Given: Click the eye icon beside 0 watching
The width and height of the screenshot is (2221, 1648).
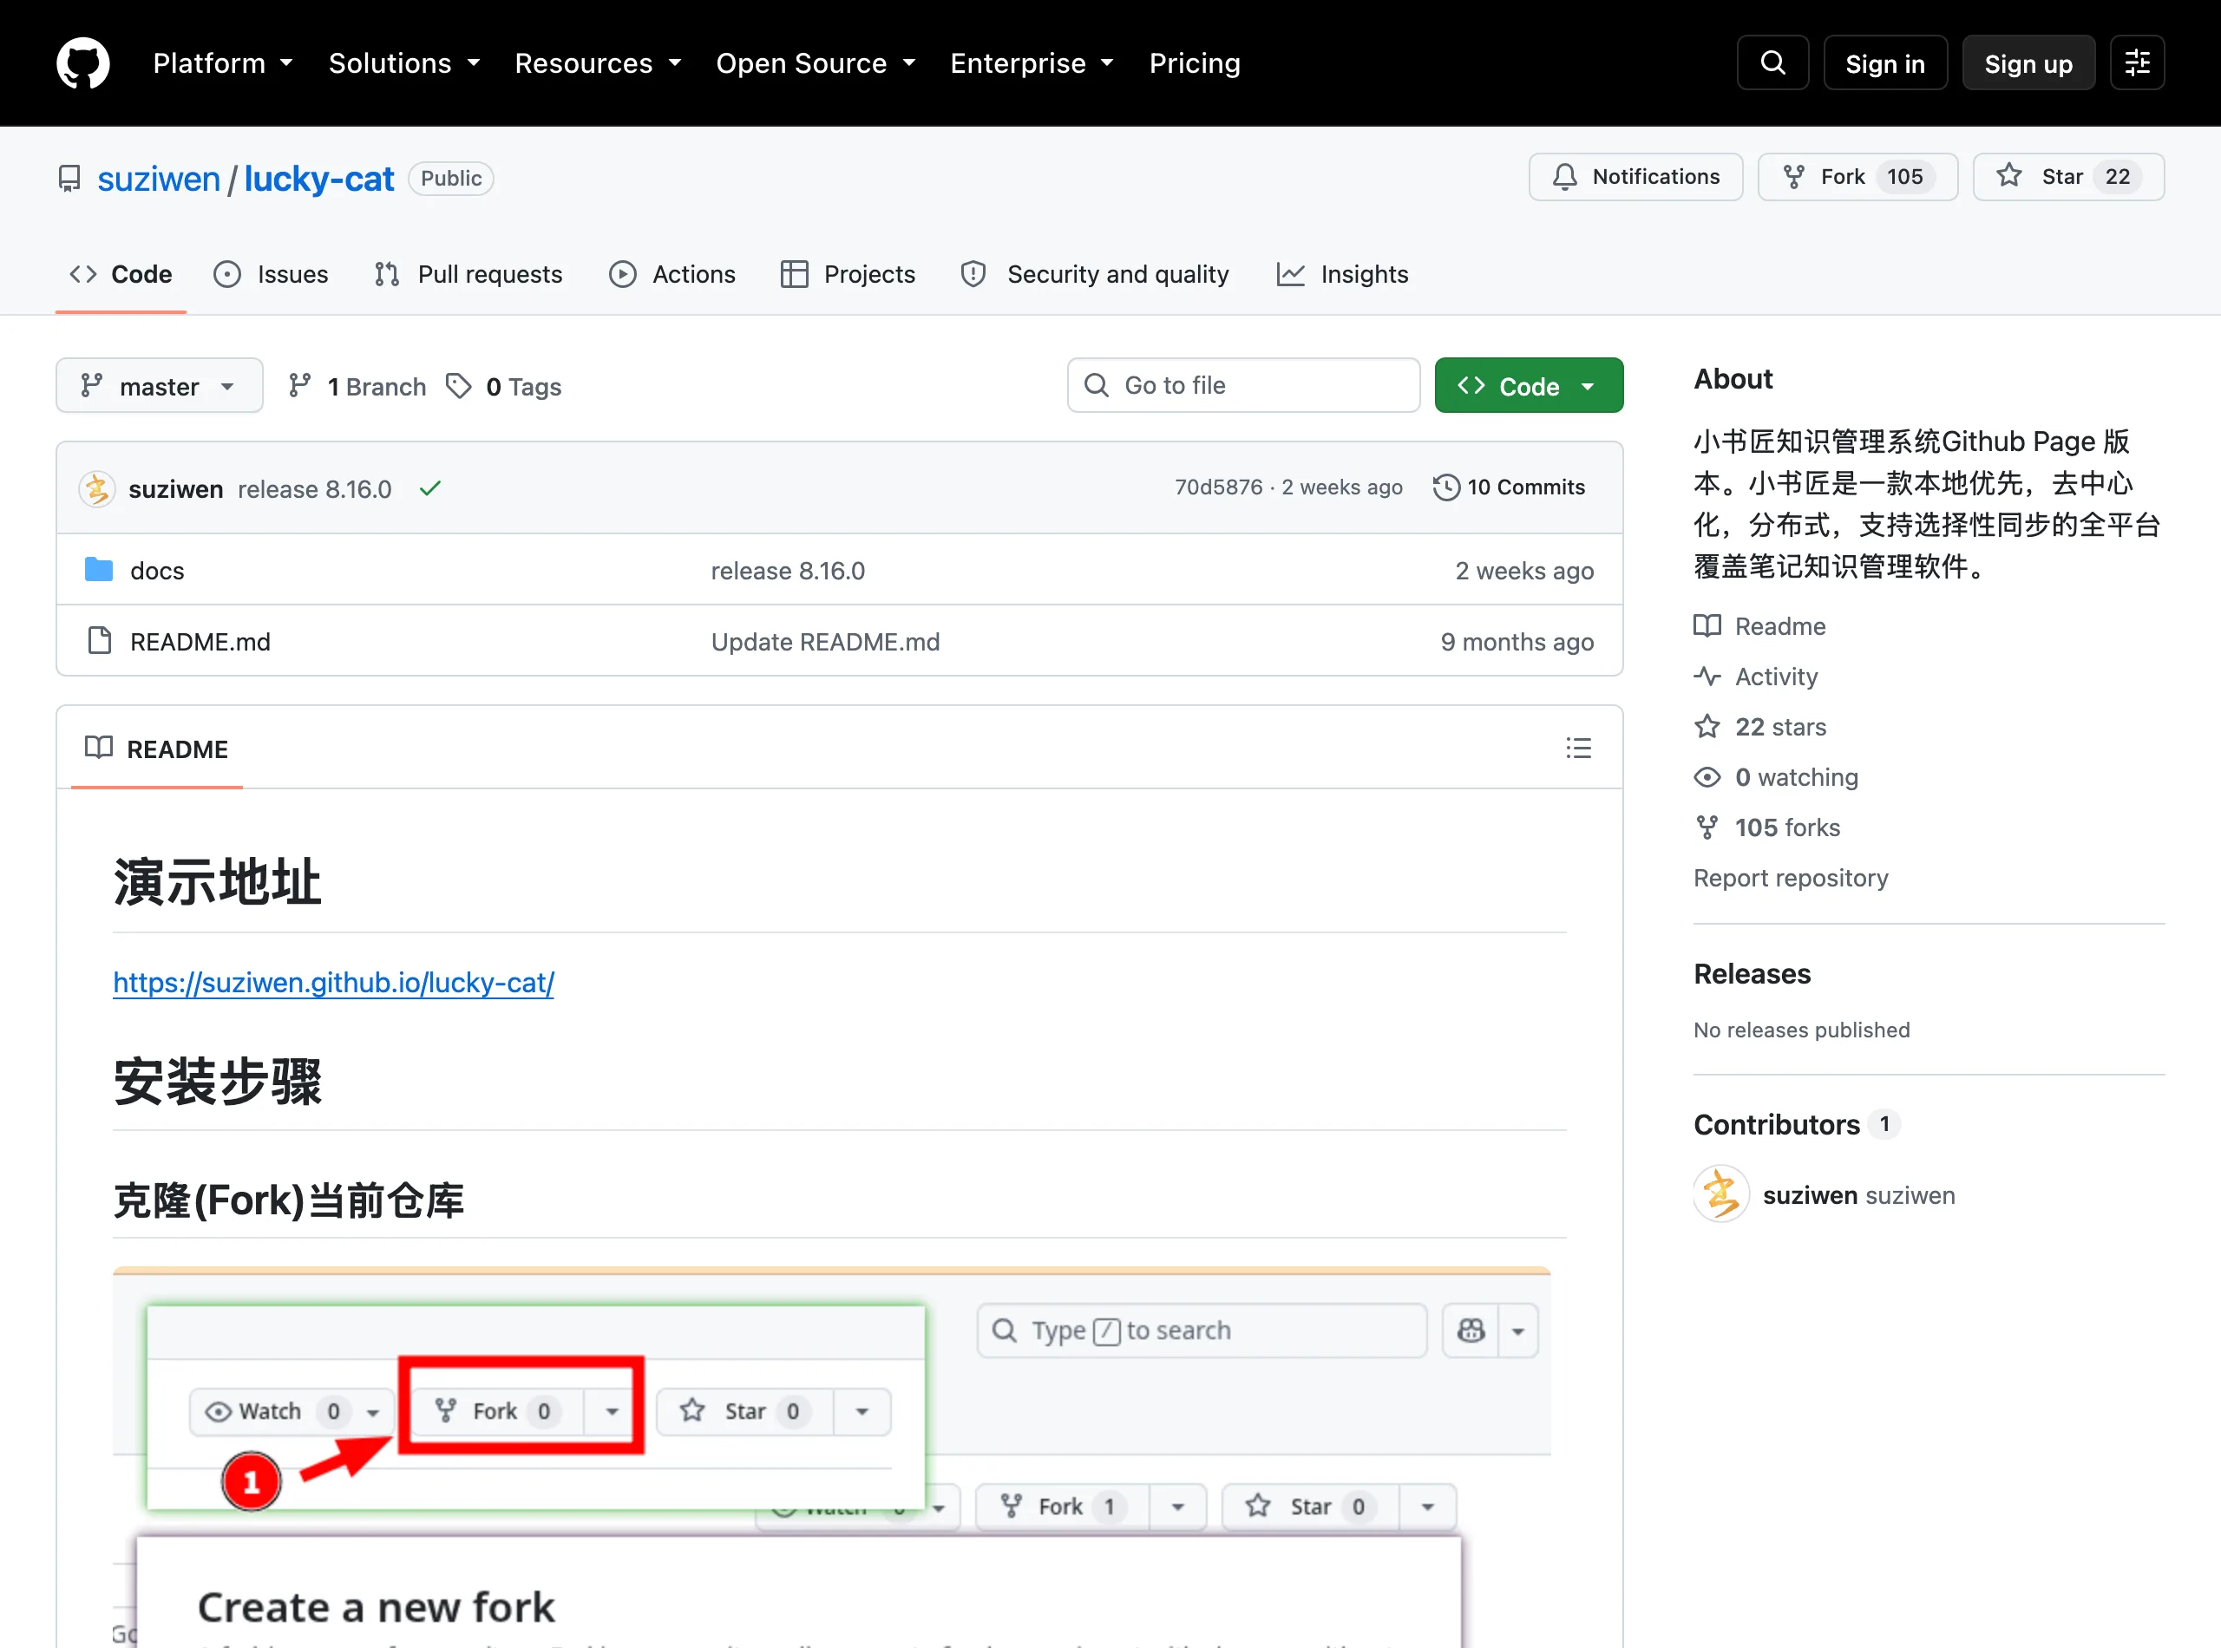Looking at the screenshot, I should pos(1707,777).
